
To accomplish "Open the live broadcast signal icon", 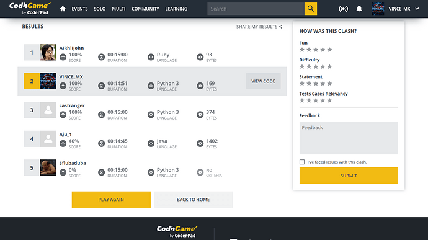I will [343, 9].
